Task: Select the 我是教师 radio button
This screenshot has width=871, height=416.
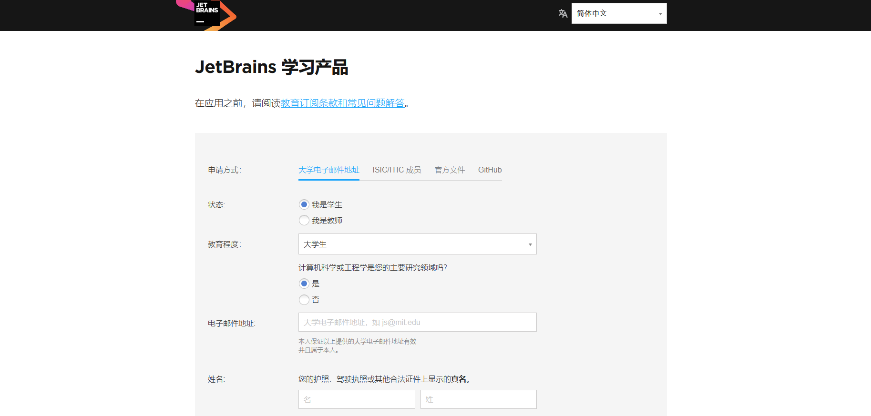Action: tap(304, 220)
